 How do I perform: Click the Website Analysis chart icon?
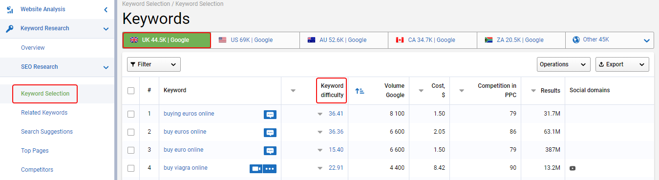pos(10,9)
